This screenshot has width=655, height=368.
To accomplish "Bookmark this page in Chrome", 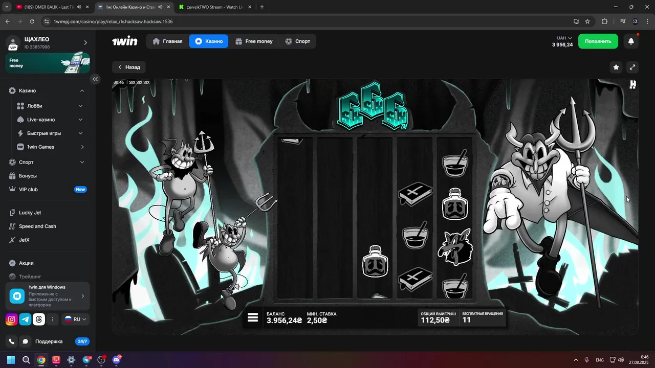I will coord(587,21).
